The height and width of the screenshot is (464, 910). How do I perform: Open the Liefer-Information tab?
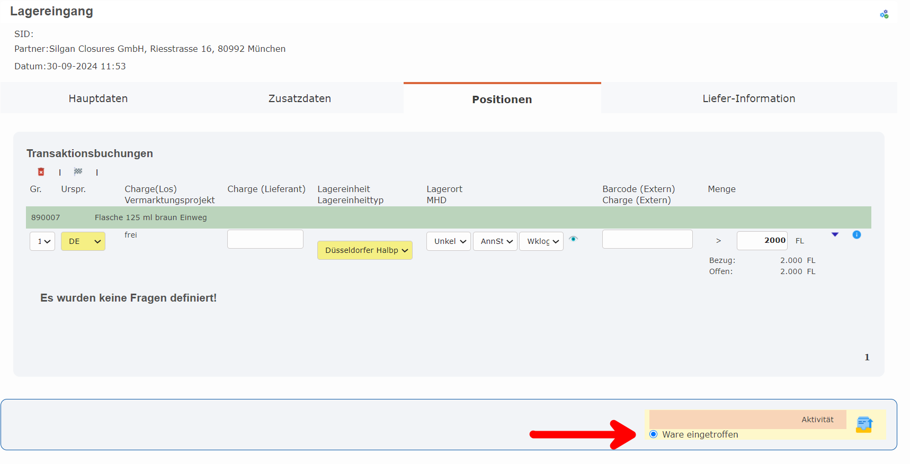(749, 98)
